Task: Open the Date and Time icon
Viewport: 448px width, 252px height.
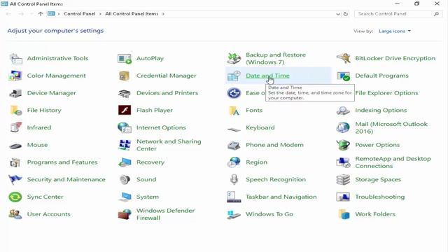Action: [234, 76]
